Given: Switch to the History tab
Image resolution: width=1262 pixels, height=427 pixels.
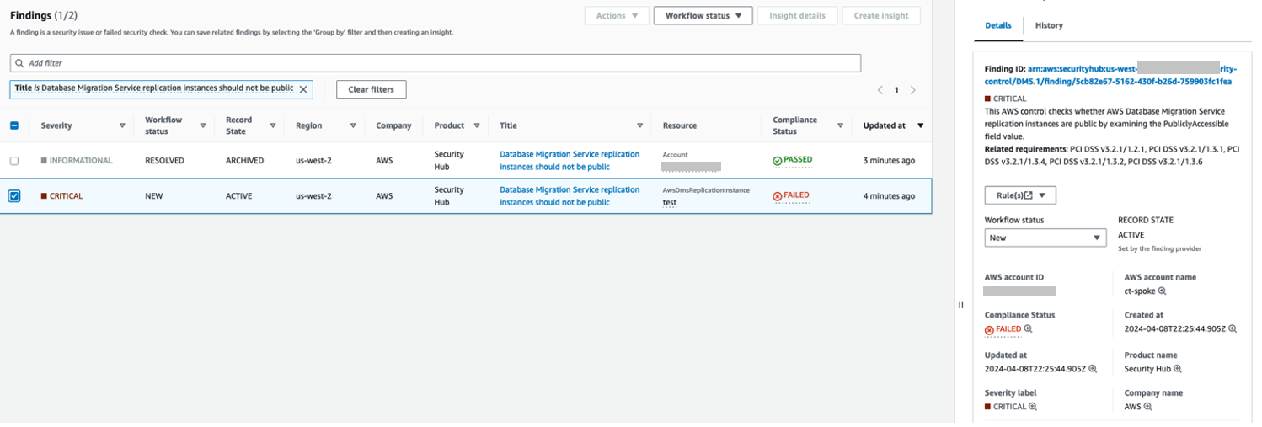Looking at the screenshot, I should tap(1049, 25).
